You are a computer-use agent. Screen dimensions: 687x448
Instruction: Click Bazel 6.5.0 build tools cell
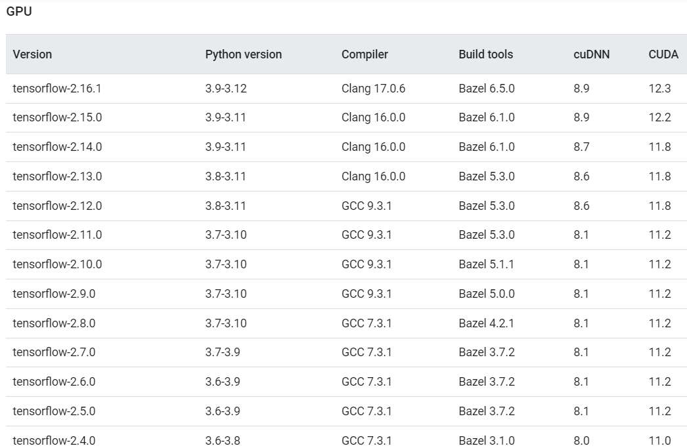pos(487,89)
